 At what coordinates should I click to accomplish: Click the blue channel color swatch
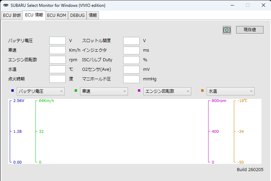pyautogui.click(x=13, y=91)
